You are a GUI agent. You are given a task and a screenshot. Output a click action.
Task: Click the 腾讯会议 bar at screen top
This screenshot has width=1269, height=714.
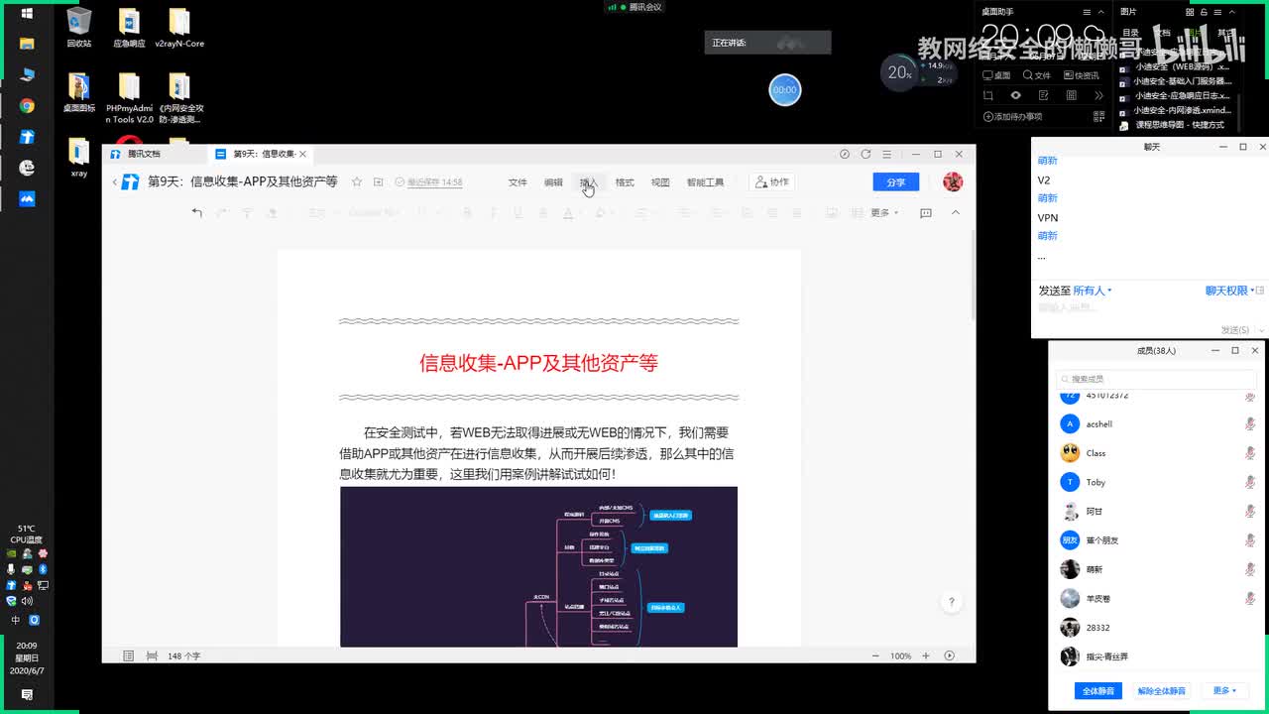tap(634, 7)
